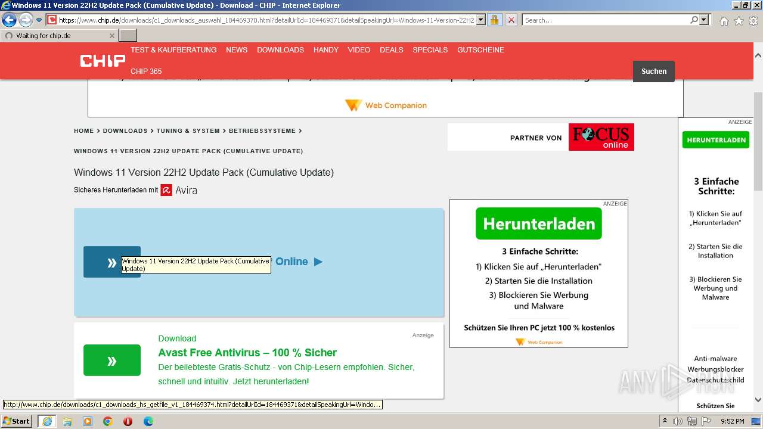Click the browser Forward arrow
The image size is (763, 429).
[26, 20]
